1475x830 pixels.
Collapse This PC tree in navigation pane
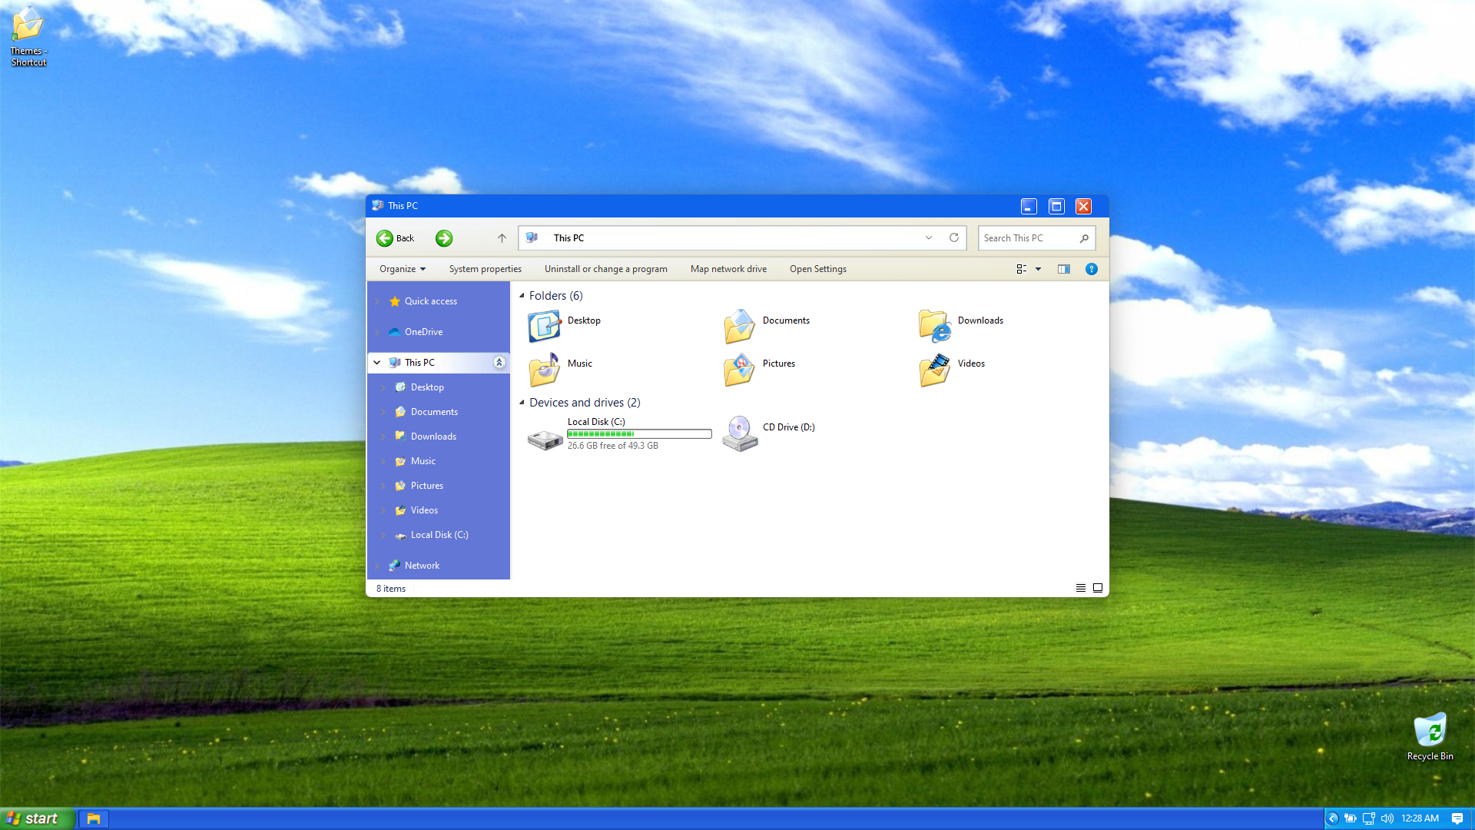coord(376,363)
